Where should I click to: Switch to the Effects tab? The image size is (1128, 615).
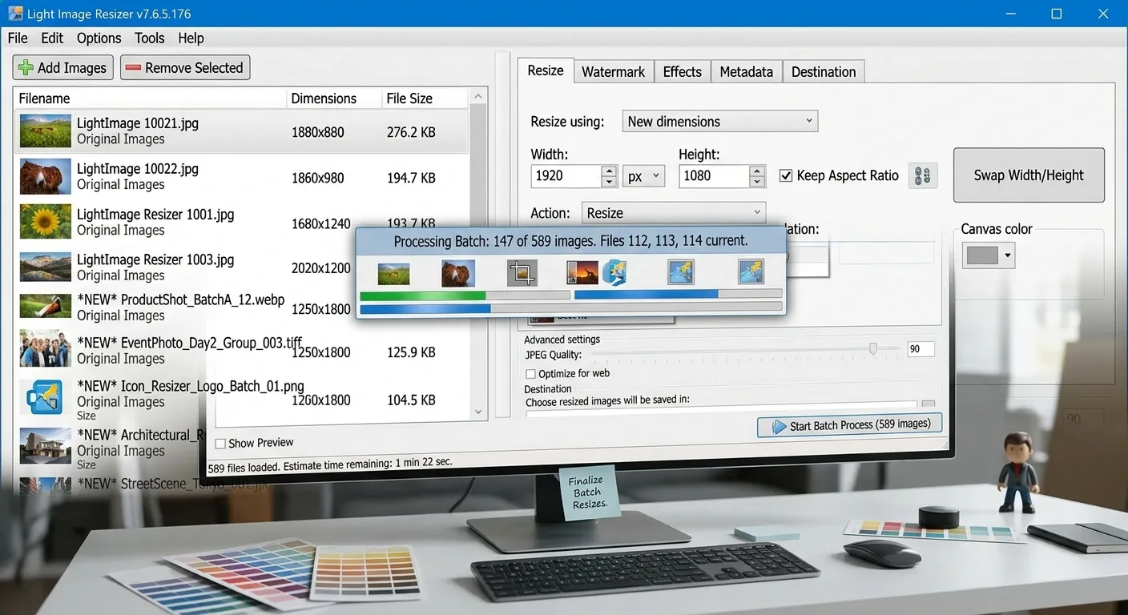pos(683,72)
